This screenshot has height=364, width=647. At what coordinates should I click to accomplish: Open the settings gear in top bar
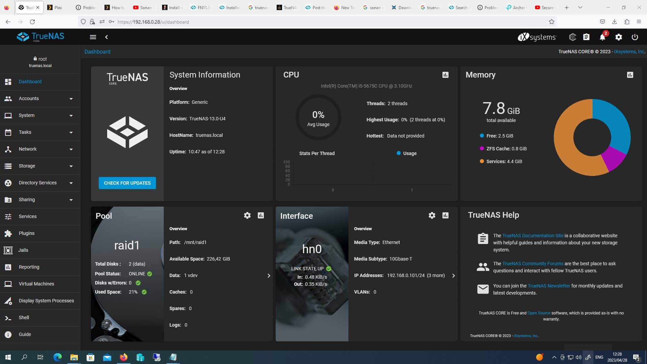[x=619, y=37]
